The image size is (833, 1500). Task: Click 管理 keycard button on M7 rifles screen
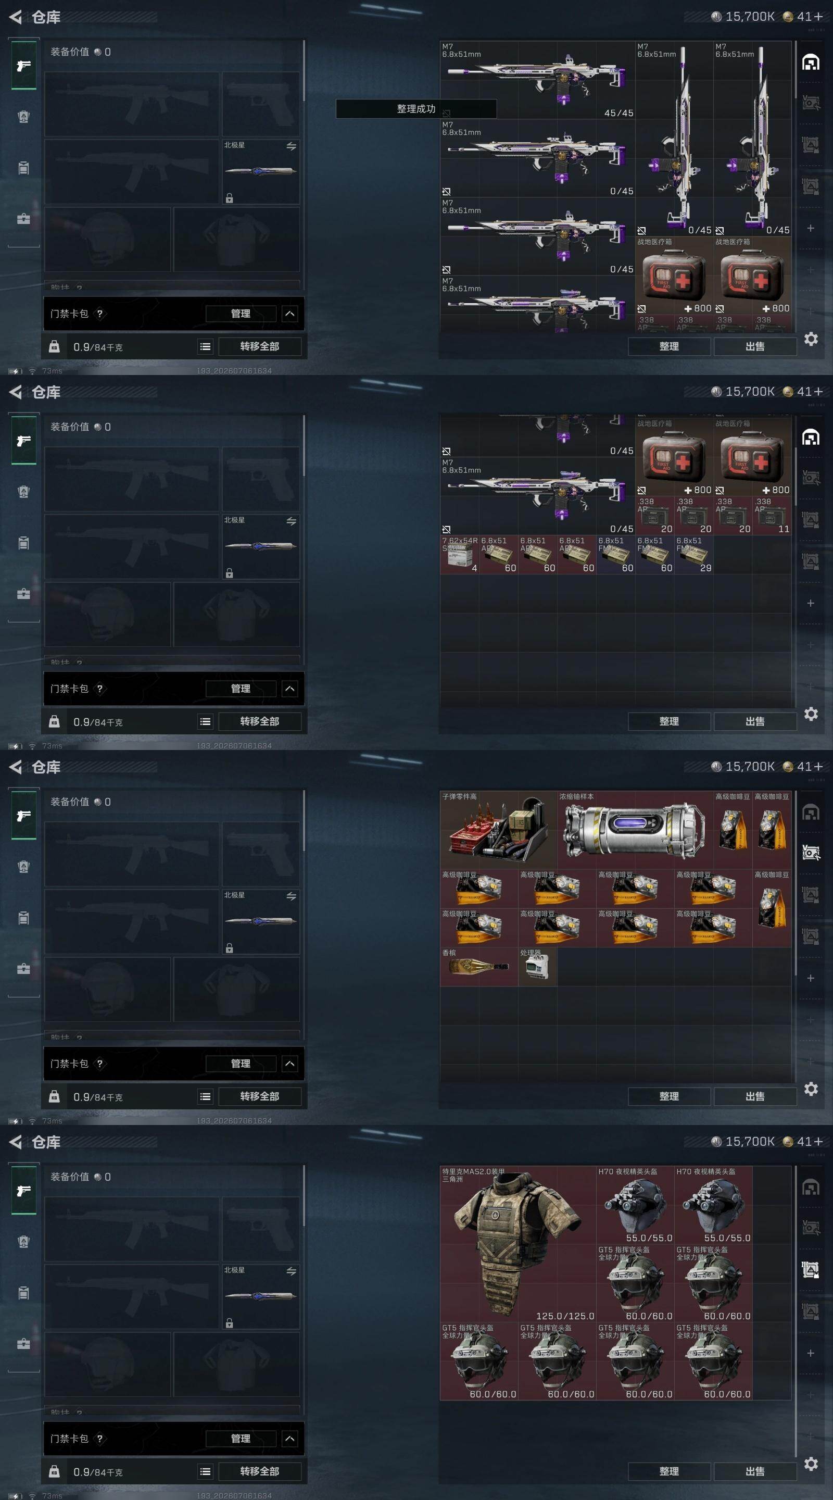click(x=241, y=313)
